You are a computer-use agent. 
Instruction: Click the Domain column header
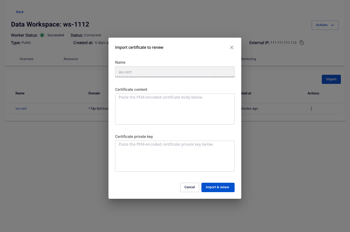click(94, 93)
